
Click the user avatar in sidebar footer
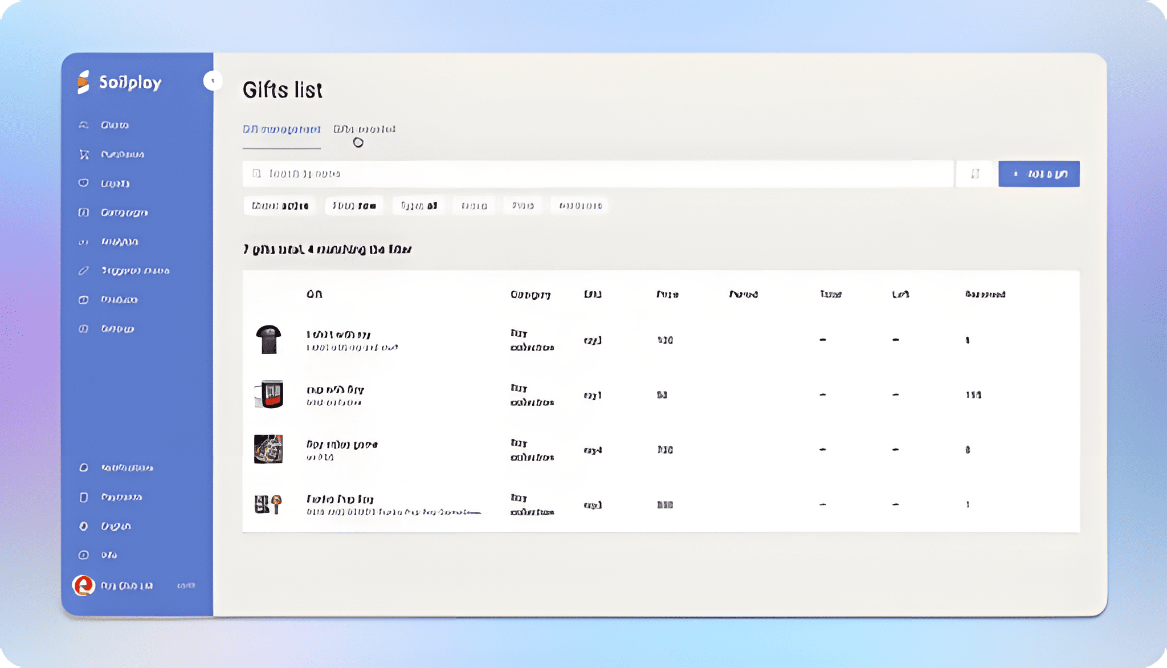click(83, 585)
